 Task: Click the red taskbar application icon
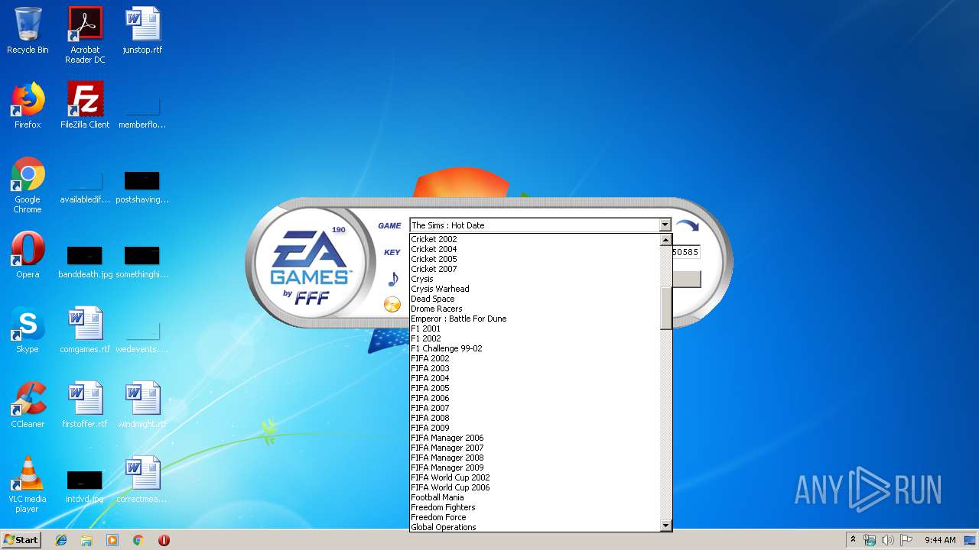coord(164,540)
